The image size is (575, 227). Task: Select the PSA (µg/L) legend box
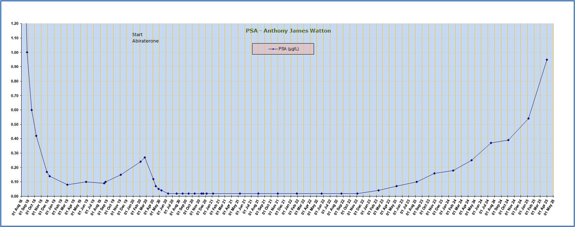(283, 49)
